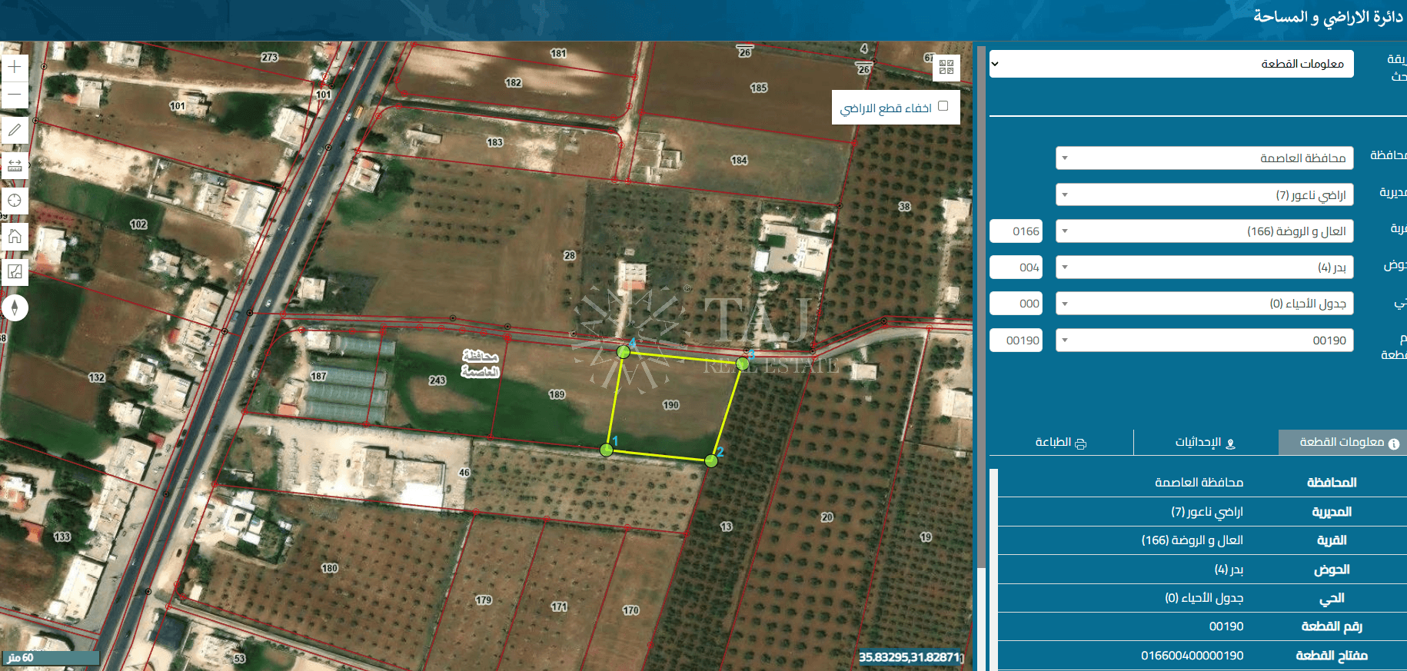Click the 000 neighborhood code field
The height and width of the screenshot is (671, 1407).
coord(1016,304)
